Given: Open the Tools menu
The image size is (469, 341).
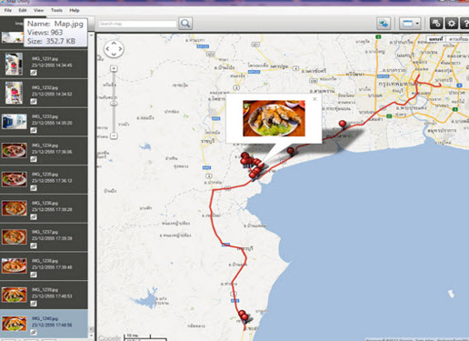Looking at the screenshot, I should (x=56, y=10).
